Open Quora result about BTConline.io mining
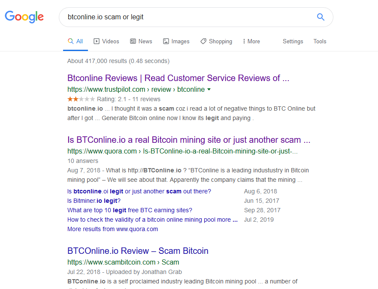 tap(189, 140)
